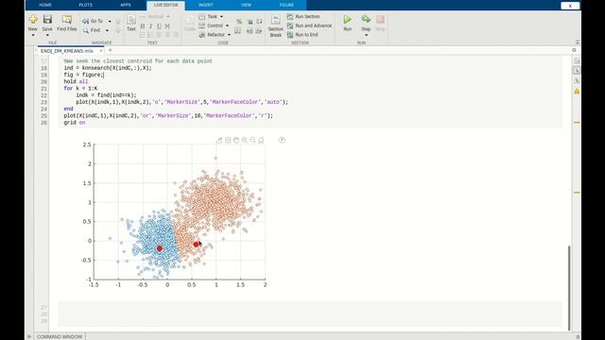Add a new document tab

110,50
